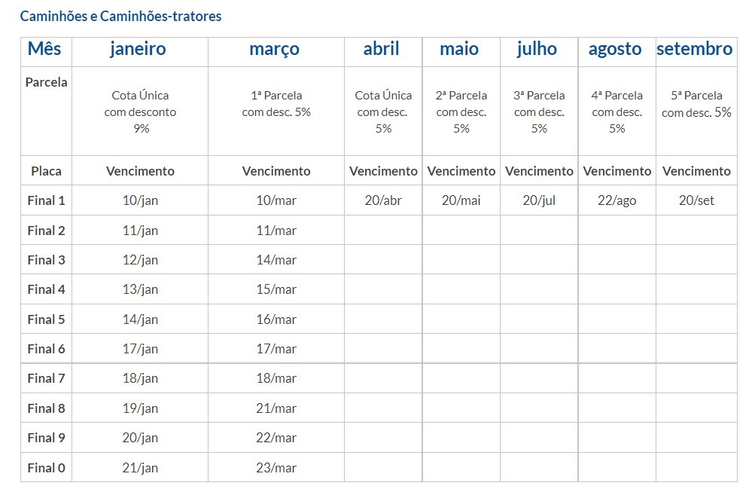
Task: Select the agosto column header
Action: 615,49
